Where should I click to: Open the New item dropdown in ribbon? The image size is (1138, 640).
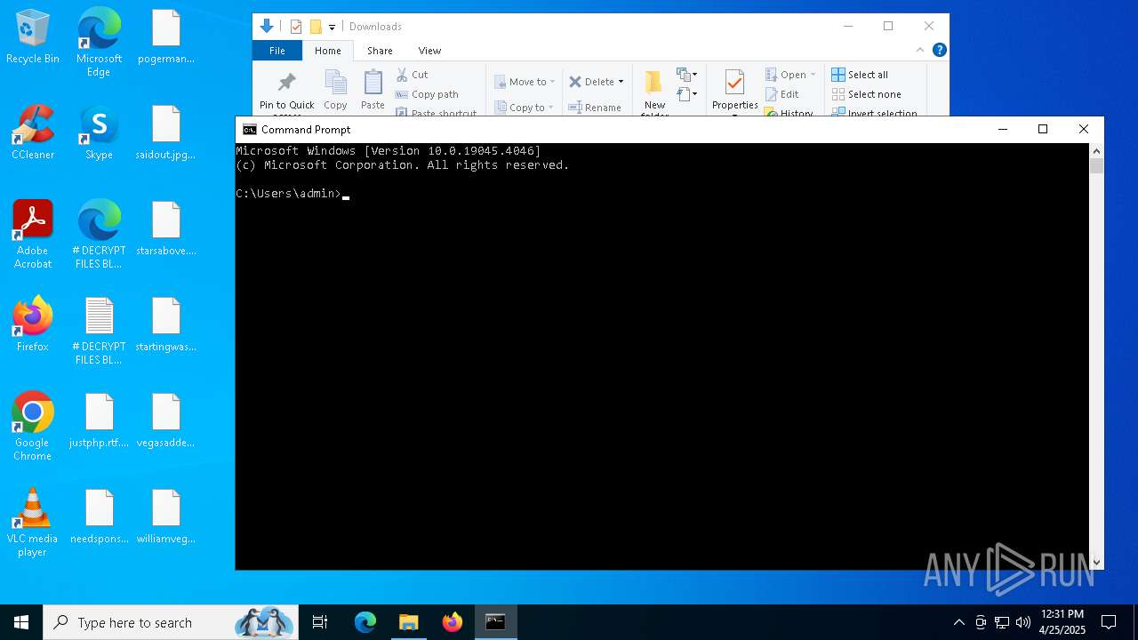point(687,75)
